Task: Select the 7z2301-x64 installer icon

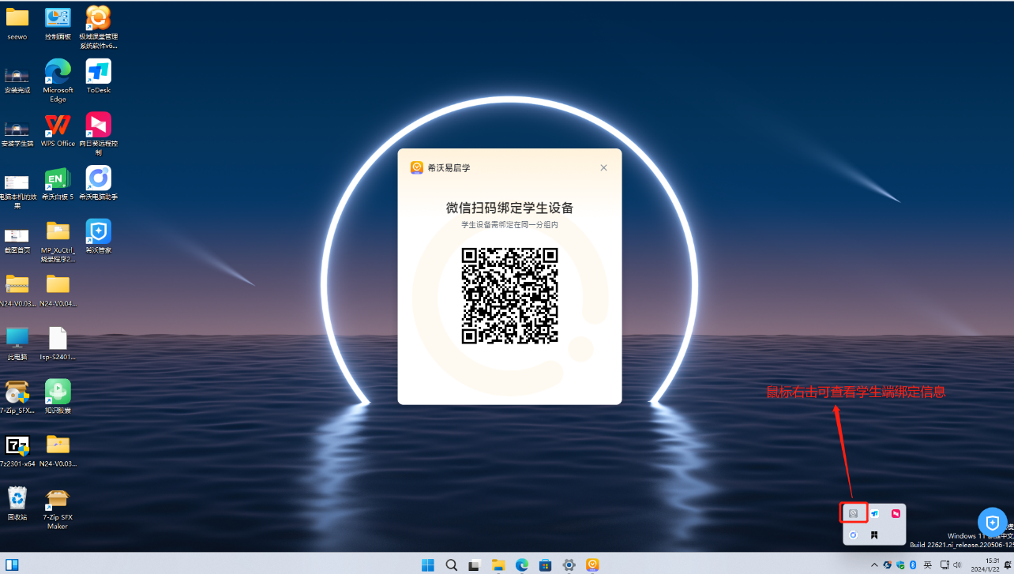Action: 17,450
